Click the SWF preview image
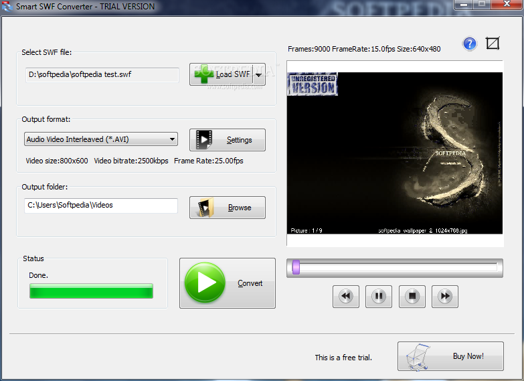 (395, 153)
